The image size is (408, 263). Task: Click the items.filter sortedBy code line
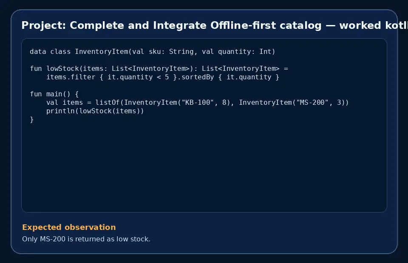(x=163, y=77)
